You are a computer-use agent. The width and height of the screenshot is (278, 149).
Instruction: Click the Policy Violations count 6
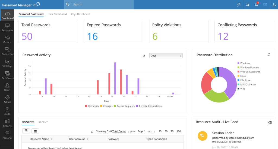155,36
